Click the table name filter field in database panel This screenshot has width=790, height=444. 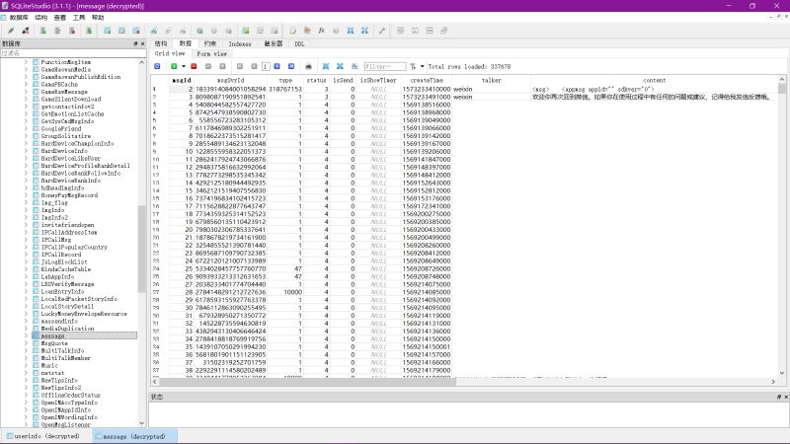tap(73, 53)
